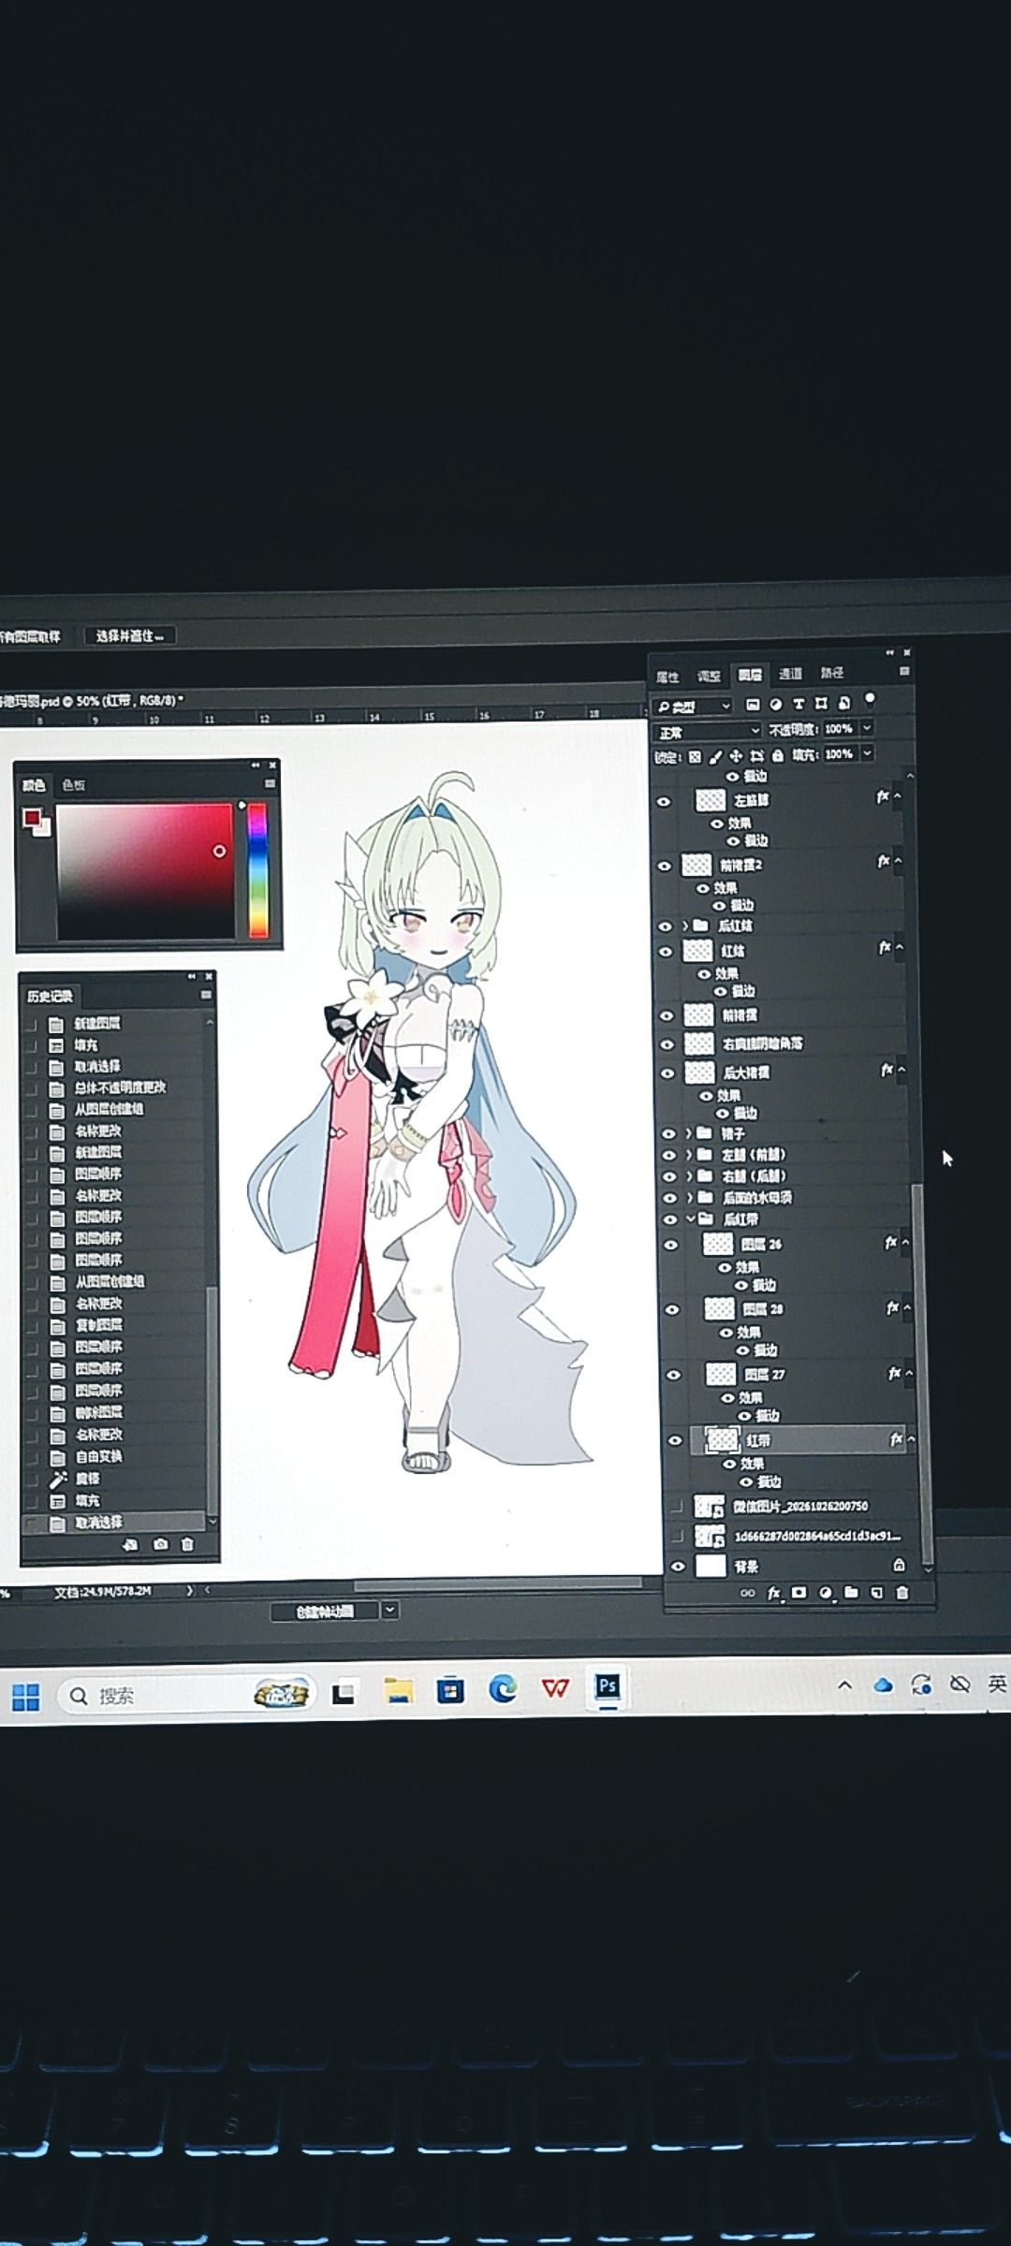Toggle the adjustment layer filter icon

[x=775, y=704]
